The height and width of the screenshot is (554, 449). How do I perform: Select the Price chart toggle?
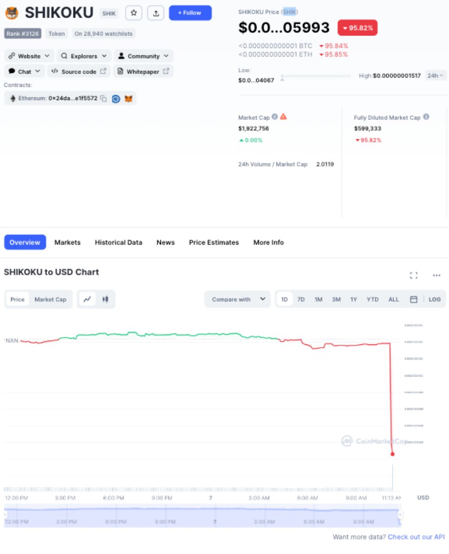click(x=18, y=299)
